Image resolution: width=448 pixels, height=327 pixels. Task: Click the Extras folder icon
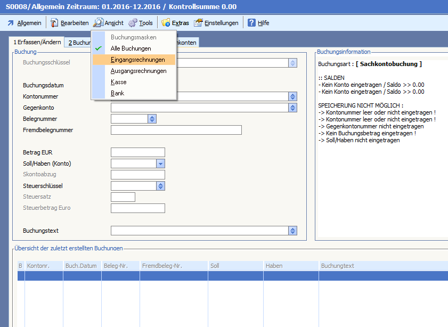166,23
